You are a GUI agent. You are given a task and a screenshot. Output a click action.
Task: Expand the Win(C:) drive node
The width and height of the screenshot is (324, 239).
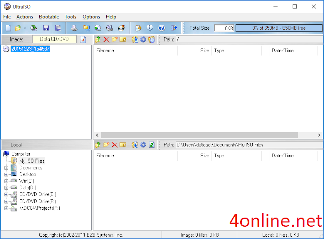point(6,181)
